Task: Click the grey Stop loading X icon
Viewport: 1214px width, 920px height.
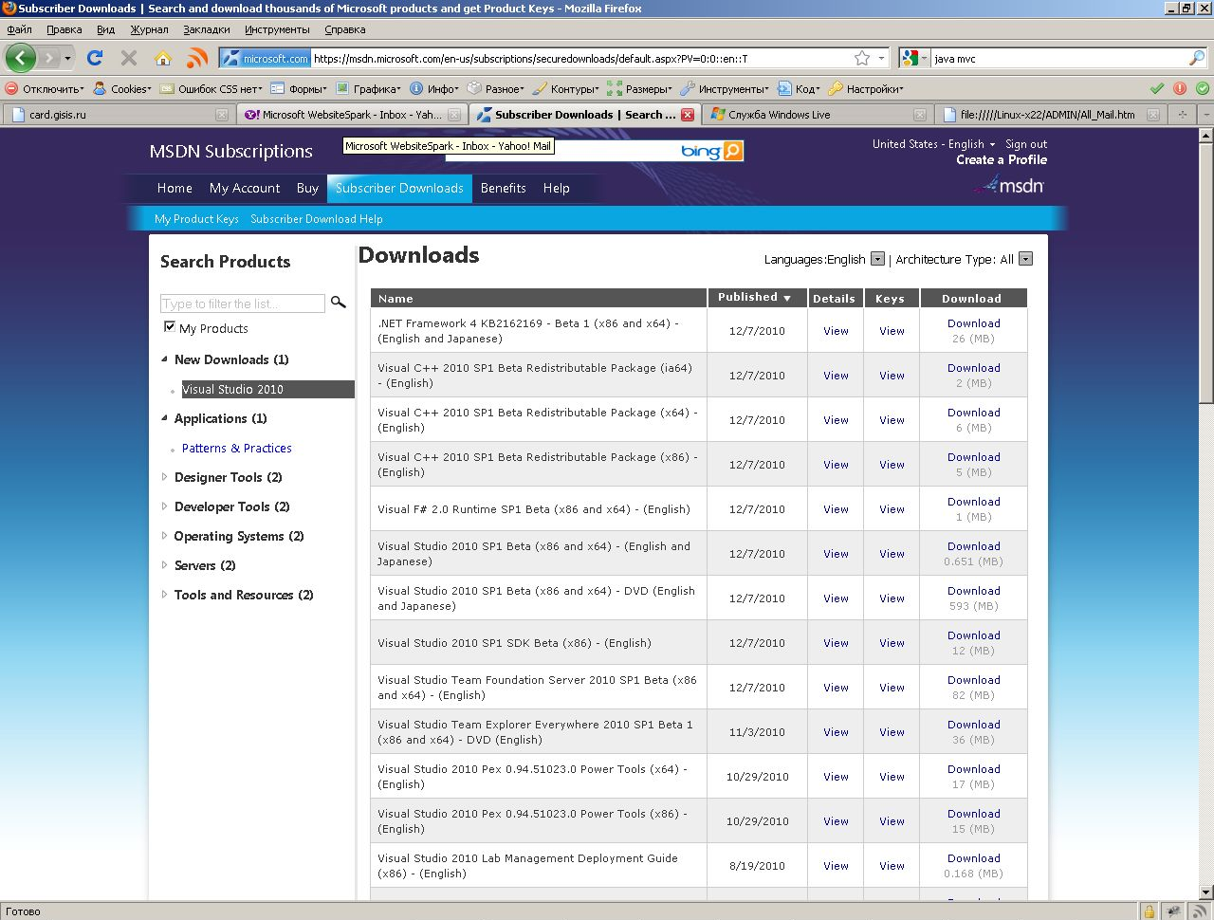Action: coord(129,58)
